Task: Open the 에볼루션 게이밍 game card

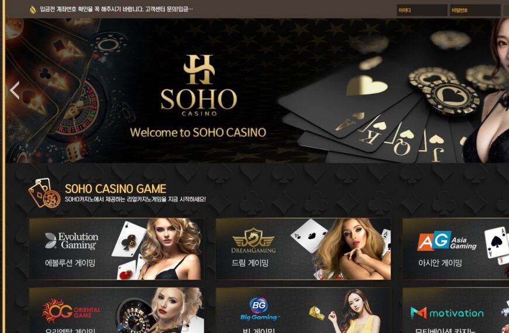Action: click(x=116, y=249)
